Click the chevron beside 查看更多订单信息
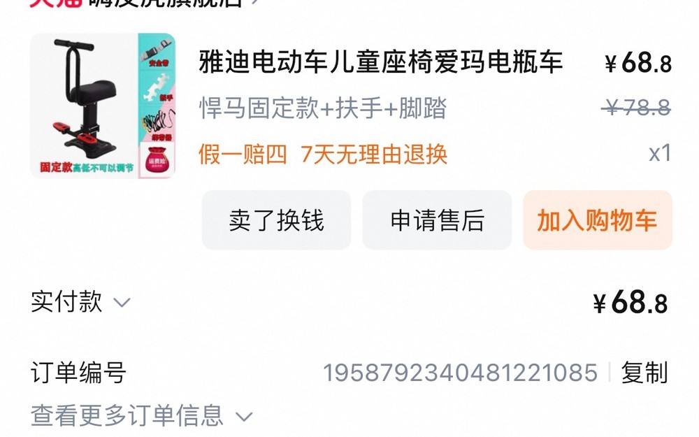The image size is (699, 437). [244, 417]
